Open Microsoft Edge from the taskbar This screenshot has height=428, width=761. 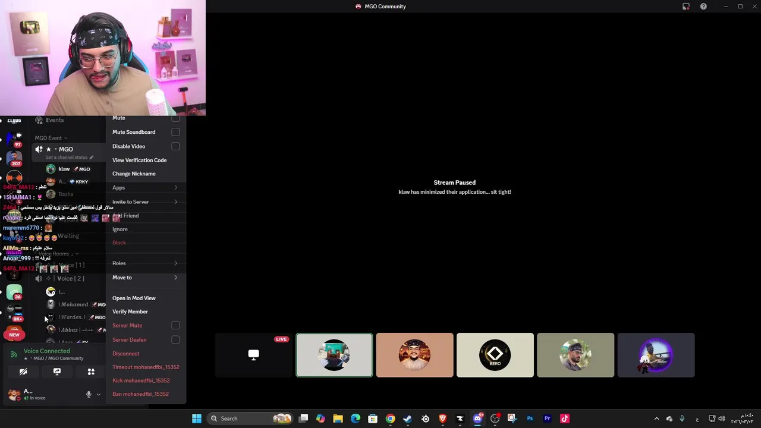[x=356, y=418]
